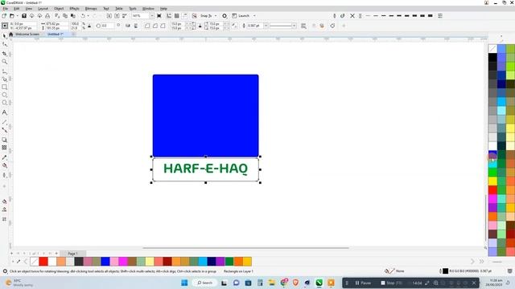Click the Windows Start button
The width and height of the screenshot is (515, 289).
184,283
